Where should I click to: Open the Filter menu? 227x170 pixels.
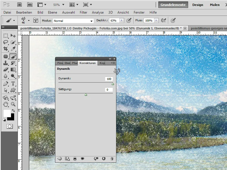[83, 12]
